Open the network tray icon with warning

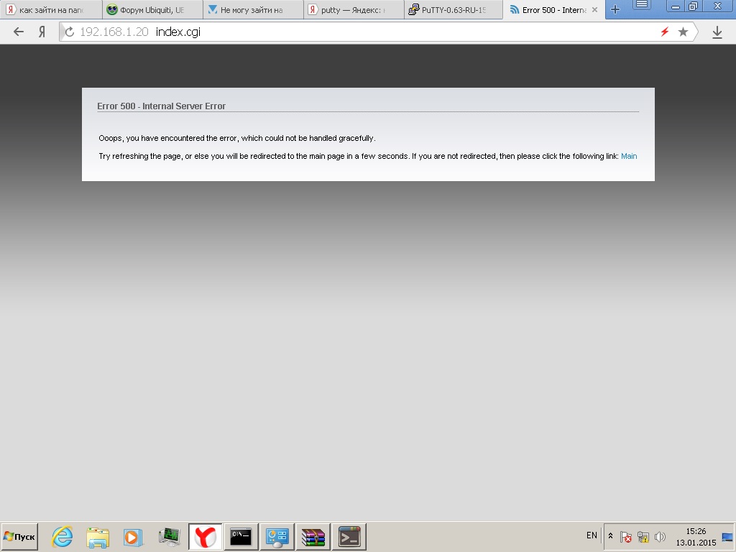643,536
